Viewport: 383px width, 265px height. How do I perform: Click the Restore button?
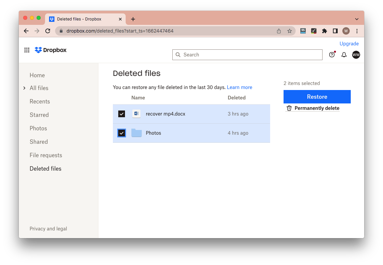(317, 97)
